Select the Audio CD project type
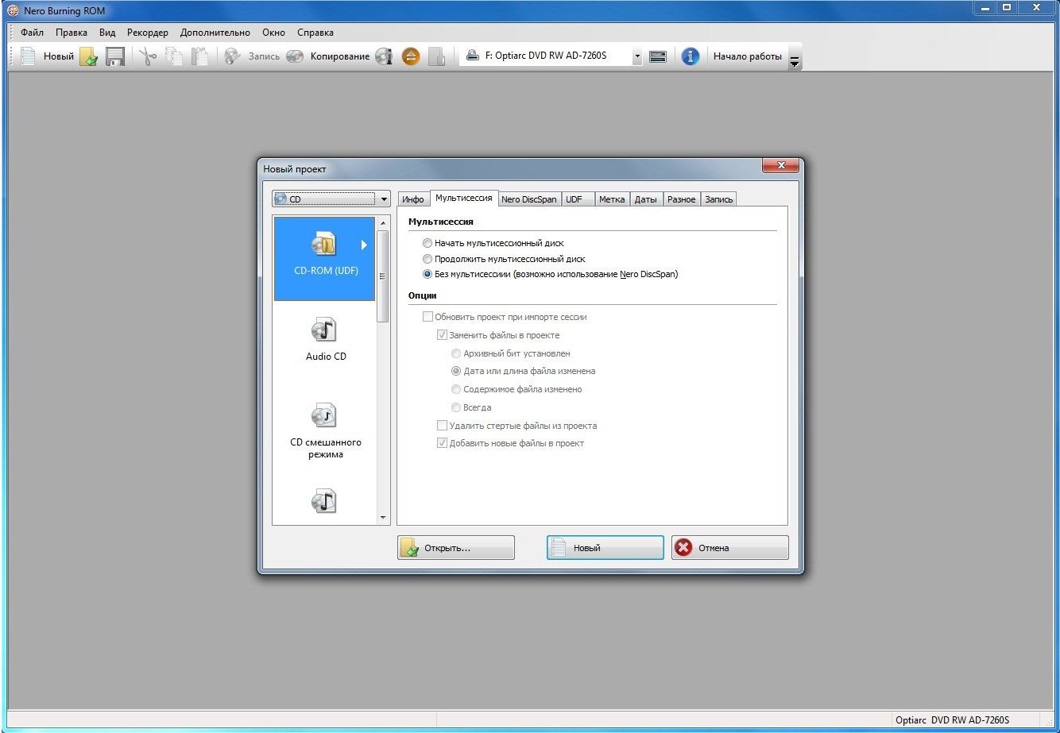Screen dimensions: 1060x733 tap(325, 339)
